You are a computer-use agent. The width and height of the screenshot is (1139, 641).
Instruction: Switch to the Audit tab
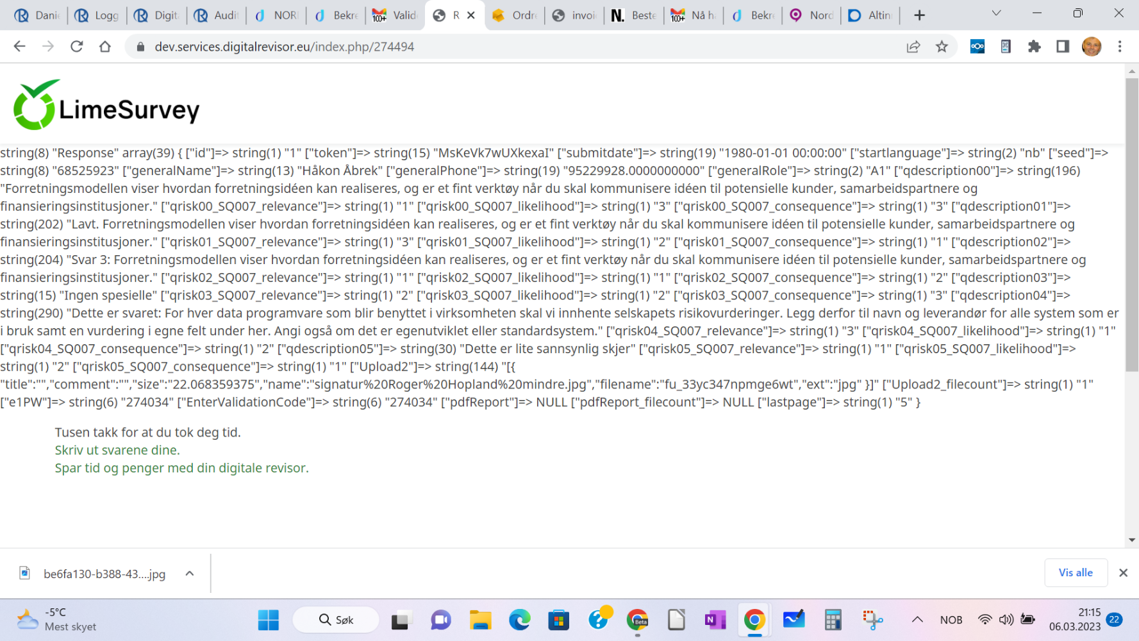[x=215, y=15]
